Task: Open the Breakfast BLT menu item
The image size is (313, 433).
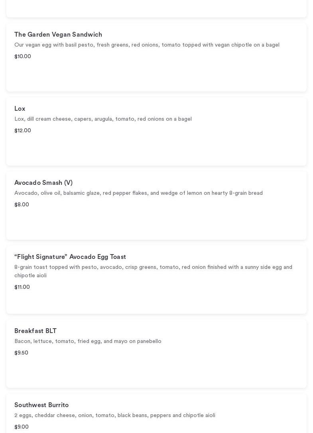Action: 35,331
